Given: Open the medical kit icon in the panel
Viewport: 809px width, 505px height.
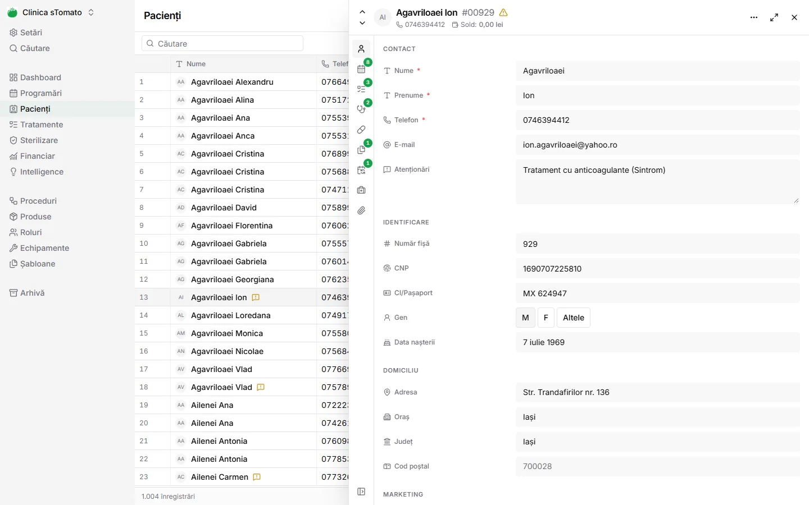Looking at the screenshot, I should (x=361, y=190).
